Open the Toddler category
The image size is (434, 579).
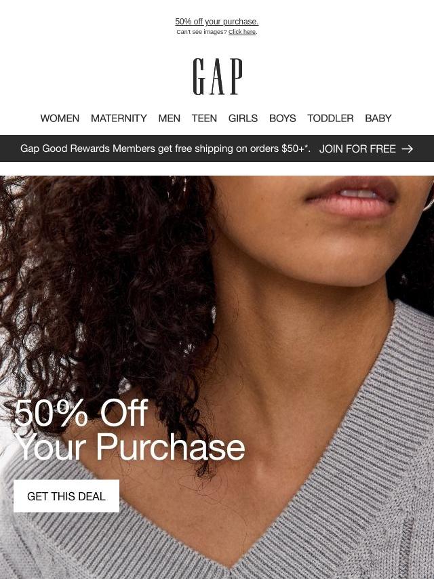point(330,118)
